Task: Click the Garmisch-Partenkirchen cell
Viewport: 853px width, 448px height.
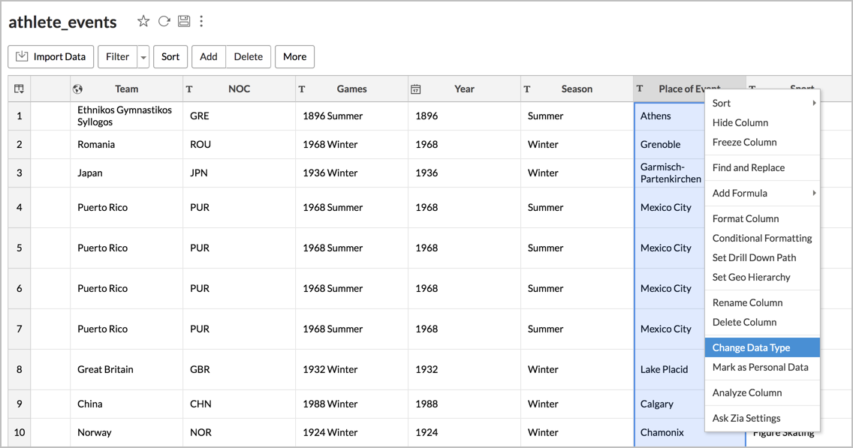Action: (670, 173)
